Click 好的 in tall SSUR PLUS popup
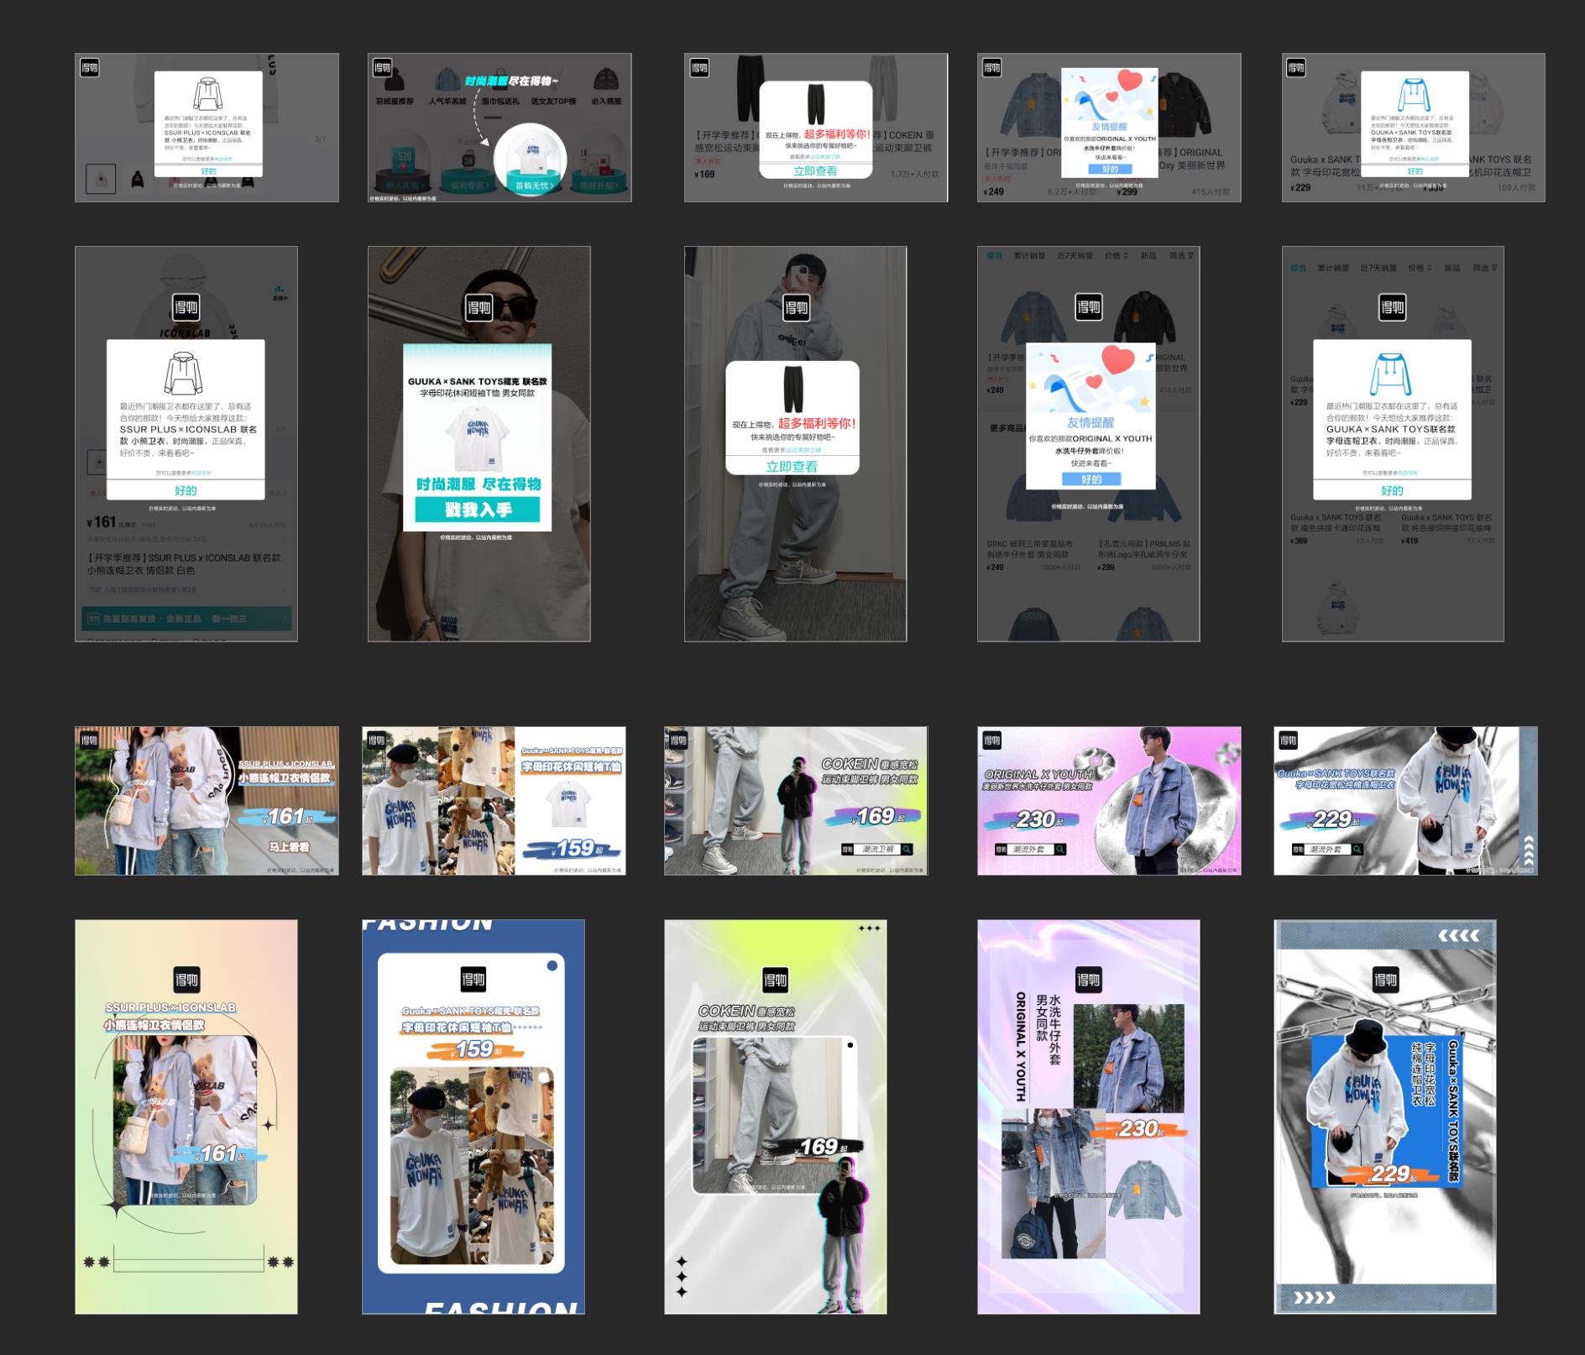Image resolution: width=1585 pixels, height=1355 pixels. 186,490
